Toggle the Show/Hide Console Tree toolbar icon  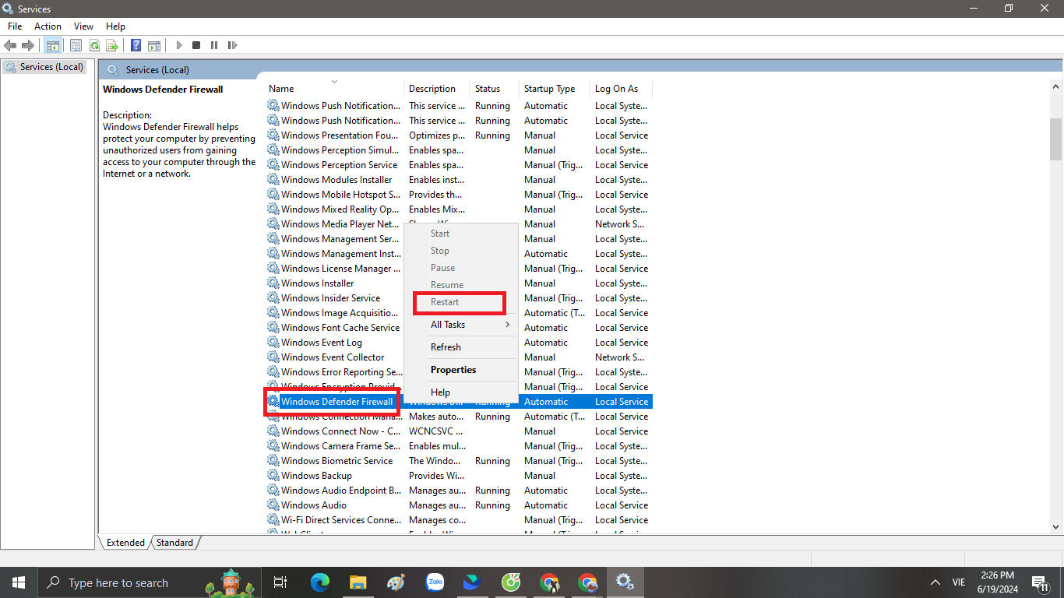(52, 45)
